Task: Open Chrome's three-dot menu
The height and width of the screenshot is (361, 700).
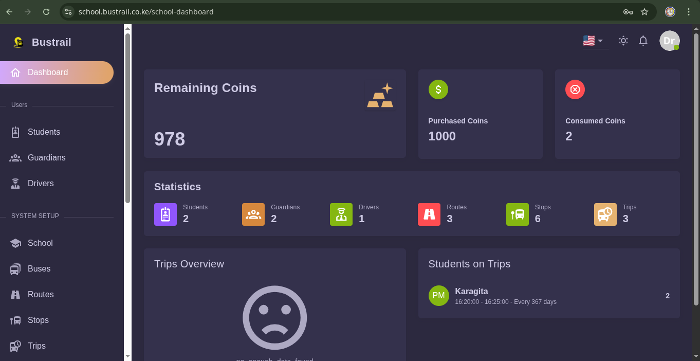Action: click(x=689, y=11)
